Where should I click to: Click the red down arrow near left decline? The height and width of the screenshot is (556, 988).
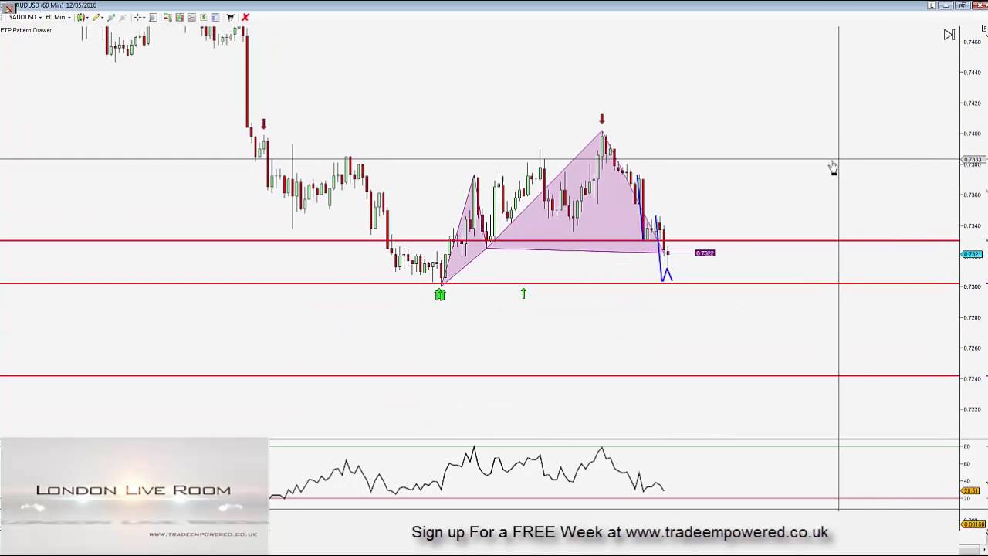click(264, 124)
